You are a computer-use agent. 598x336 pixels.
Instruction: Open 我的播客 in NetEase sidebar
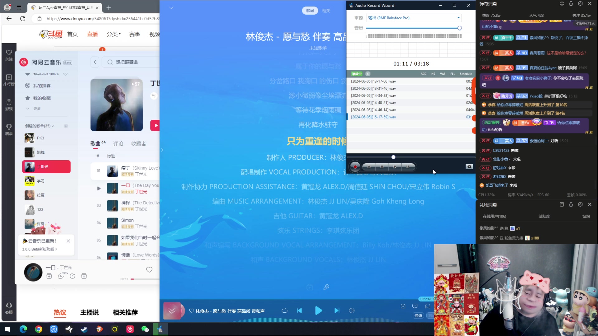click(42, 86)
